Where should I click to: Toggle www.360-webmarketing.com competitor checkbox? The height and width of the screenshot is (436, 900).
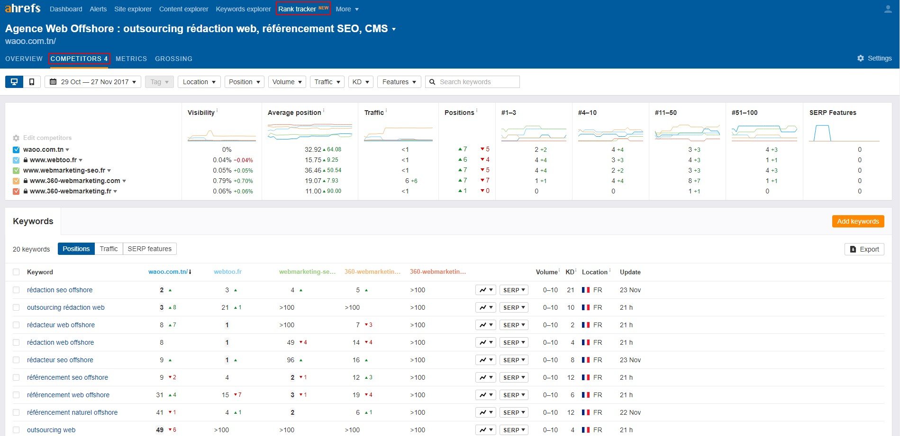pyautogui.click(x=16, y=181)
